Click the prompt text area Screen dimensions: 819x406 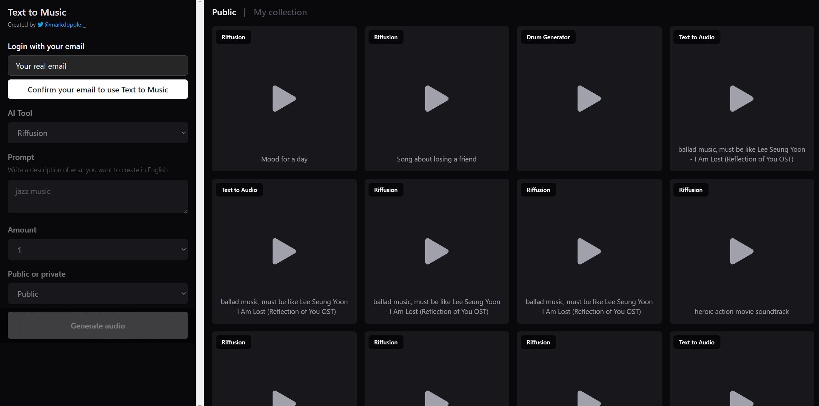coord(98,197)
